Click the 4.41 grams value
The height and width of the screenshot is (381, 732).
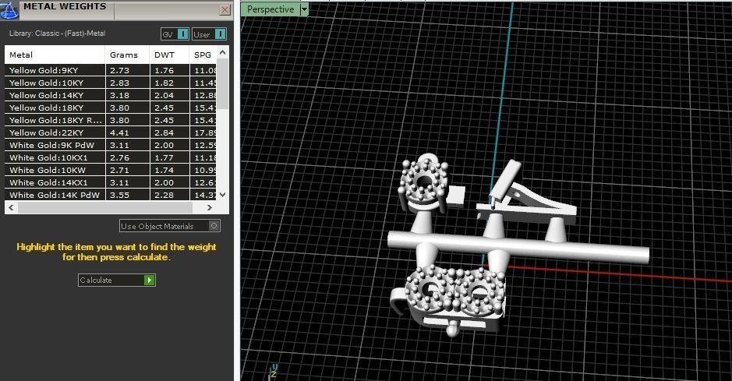coord(119,132)
